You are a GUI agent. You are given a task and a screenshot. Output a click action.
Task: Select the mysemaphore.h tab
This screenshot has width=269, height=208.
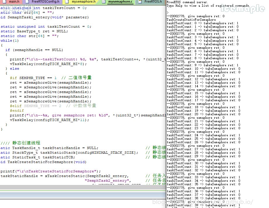tap(81, 2)
